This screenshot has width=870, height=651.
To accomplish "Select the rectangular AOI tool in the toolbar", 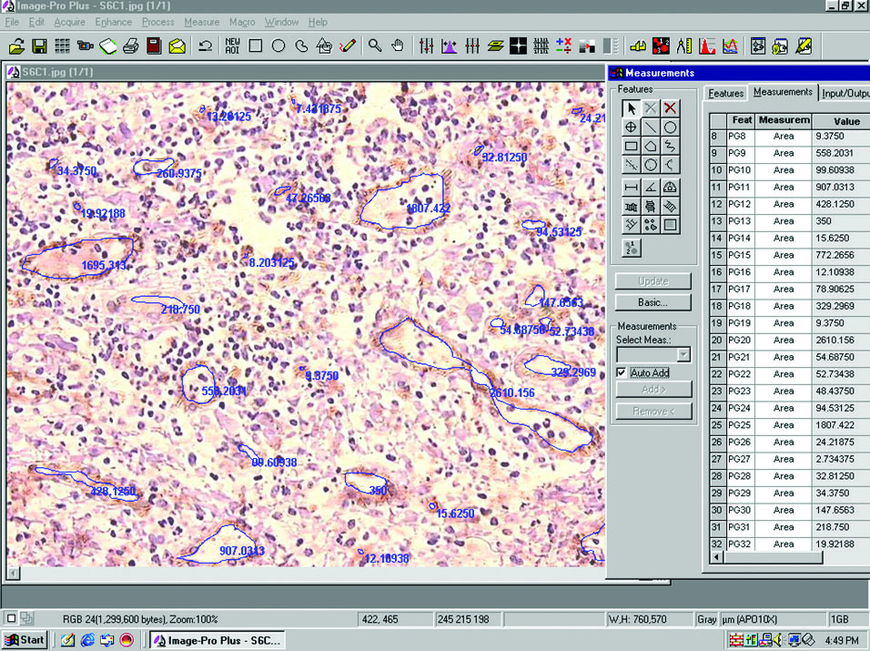I will pyautogui.click(x=255, y=46).
